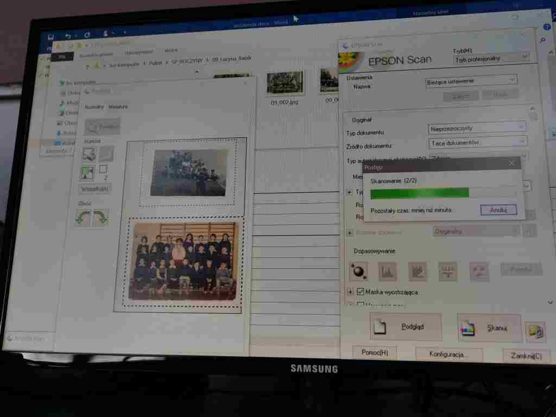This screenshot has width=556, height=417.
Task: Click the Zamknij close button
Action: (x=527, y=356)
